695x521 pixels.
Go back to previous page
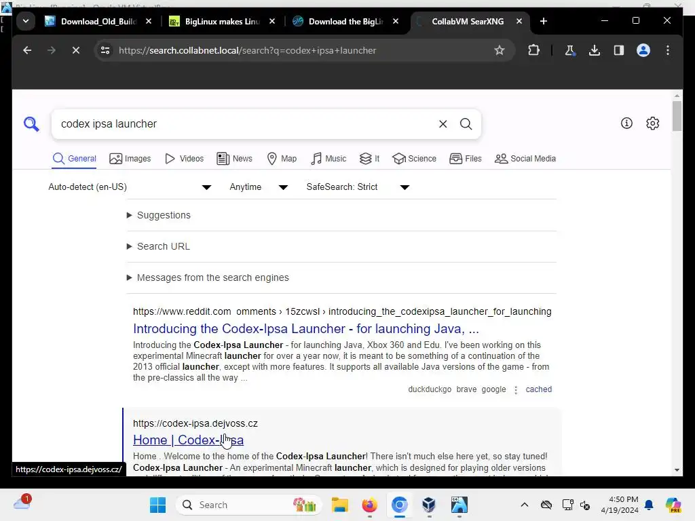27,50
